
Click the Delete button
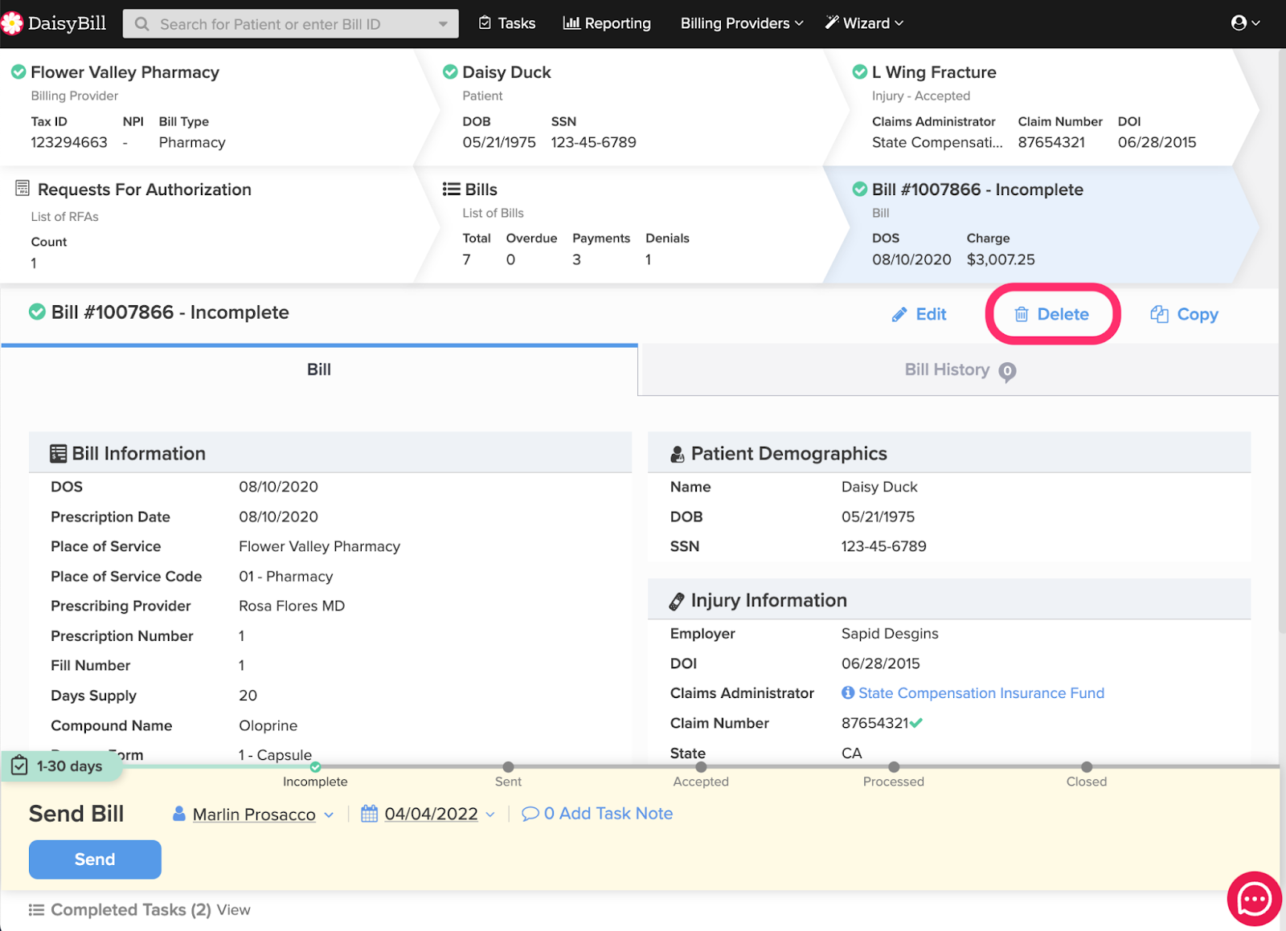pos(1052,315)
